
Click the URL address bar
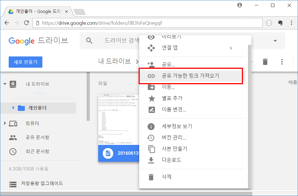coord(148,23)
